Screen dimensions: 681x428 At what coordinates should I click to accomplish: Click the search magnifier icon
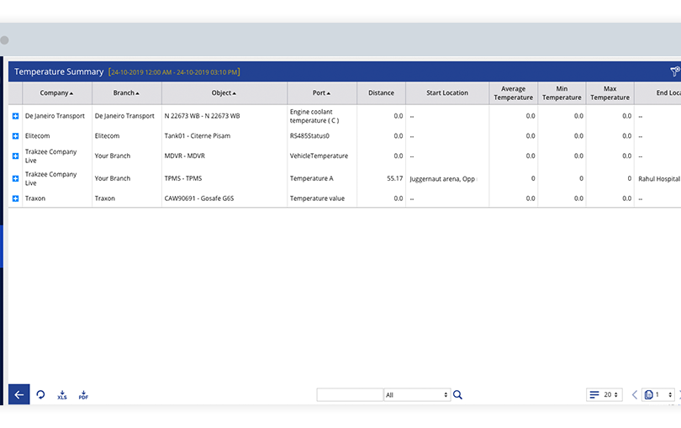(458, 394)
